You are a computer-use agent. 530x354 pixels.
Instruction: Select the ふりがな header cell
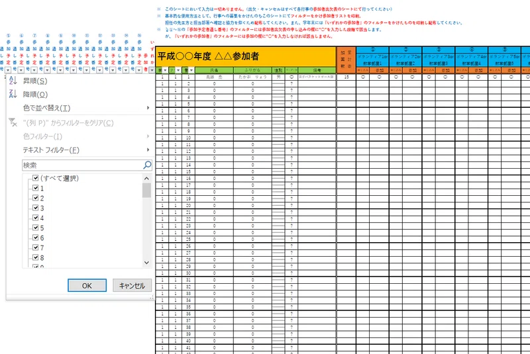(252, 70)
